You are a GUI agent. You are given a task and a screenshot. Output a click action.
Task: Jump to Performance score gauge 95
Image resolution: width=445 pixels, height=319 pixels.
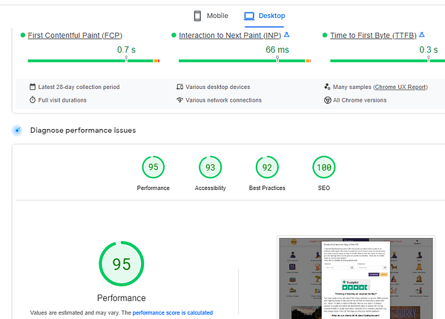point(154,167)
